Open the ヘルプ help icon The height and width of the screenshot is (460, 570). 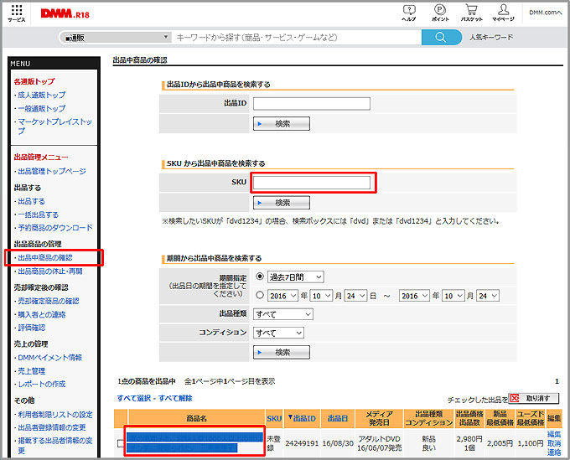coord(409,13)
